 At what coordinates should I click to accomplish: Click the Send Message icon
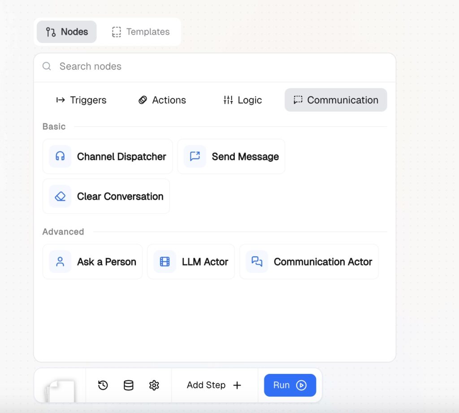195,156
